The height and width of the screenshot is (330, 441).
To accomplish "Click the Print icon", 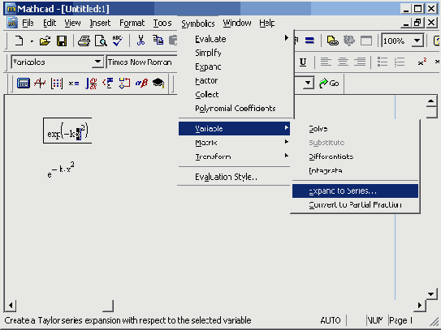I will pyautogui.click(x=84, y=41).
